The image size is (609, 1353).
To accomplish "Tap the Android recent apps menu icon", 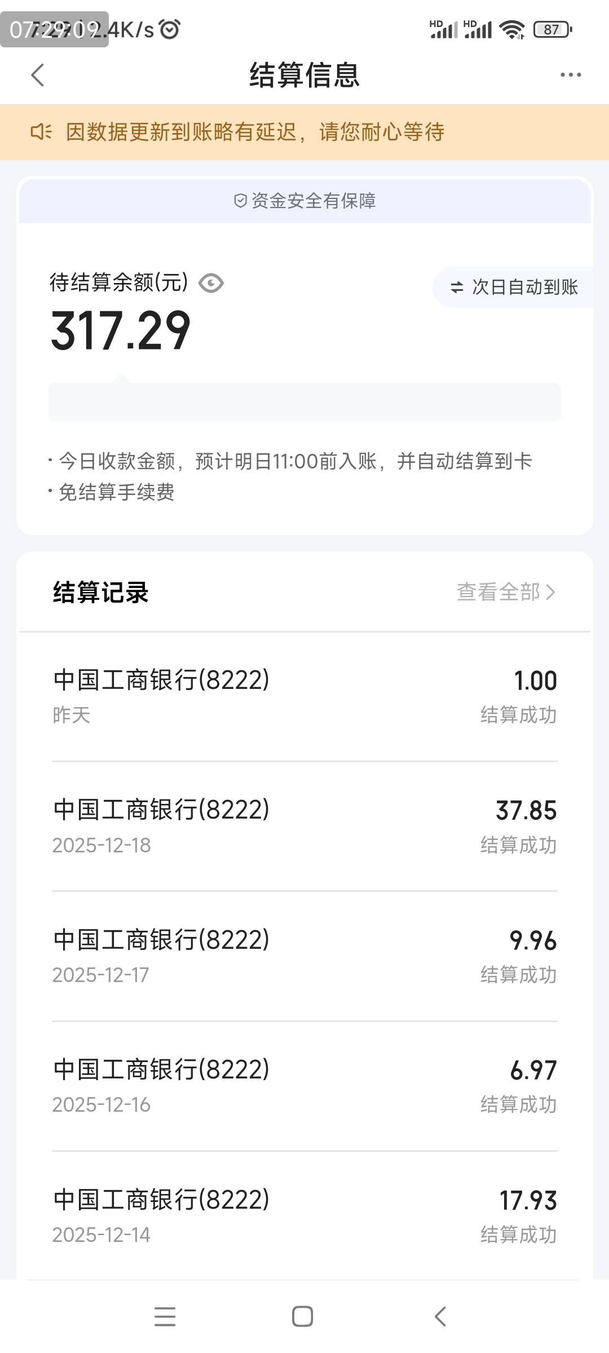I will [165, 1317].
